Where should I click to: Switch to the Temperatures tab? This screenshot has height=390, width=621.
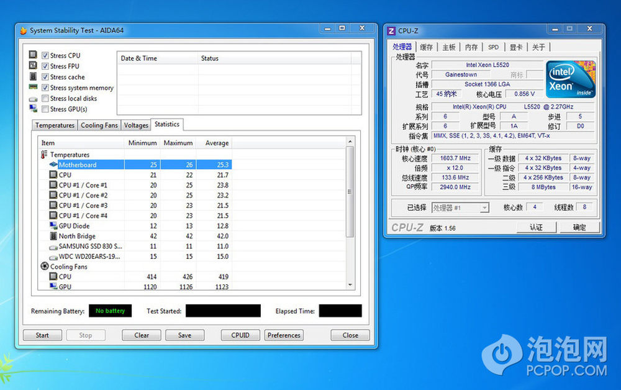click(x=55, y=125)
